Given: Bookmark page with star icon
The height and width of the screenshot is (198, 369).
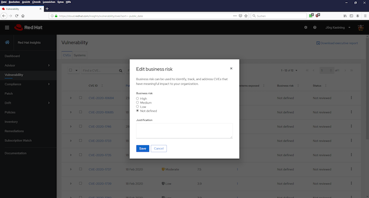Looking at the screenshot, I should tap(246, 16).
